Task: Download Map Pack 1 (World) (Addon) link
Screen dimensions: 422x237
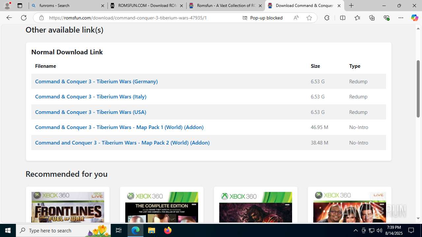Action: click(119, 127)
